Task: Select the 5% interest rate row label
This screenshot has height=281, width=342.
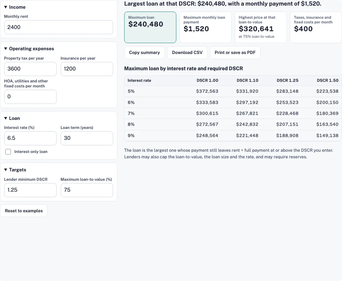Action: pyautogui.click(x=131, y=91)
